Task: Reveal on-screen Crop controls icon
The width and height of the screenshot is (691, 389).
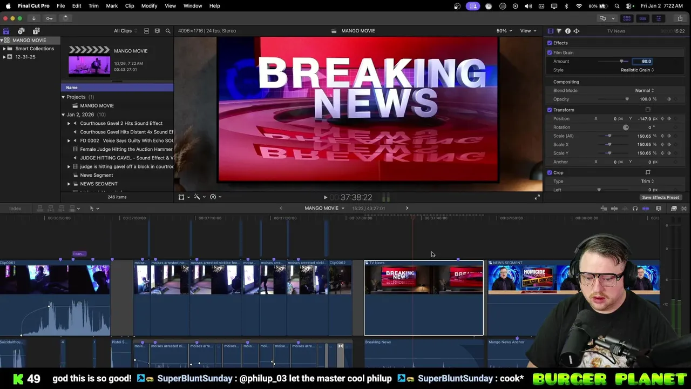Action: [648, 172]
